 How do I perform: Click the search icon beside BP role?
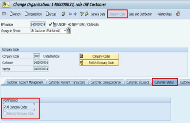click(69, 31)
